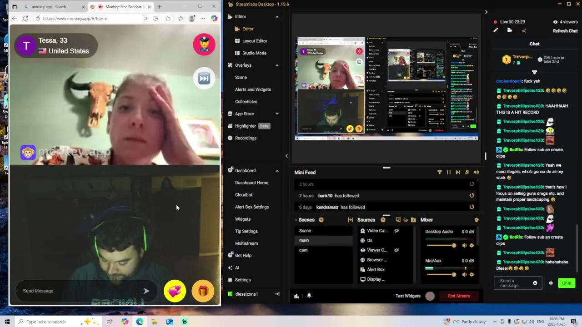Open Tip Settings

click(x=246, y=231)
